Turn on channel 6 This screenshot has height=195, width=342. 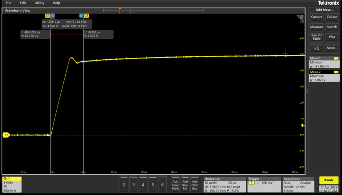tap(162, 184)
